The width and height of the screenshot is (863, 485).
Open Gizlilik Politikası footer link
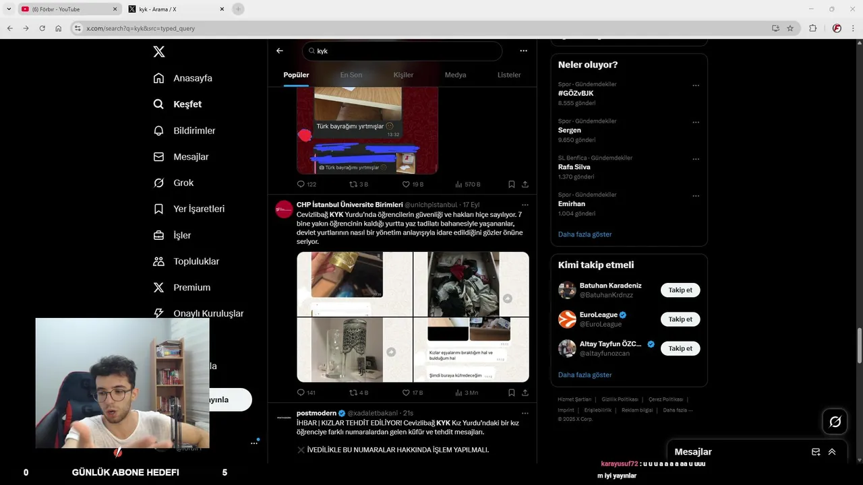(620, 399)
